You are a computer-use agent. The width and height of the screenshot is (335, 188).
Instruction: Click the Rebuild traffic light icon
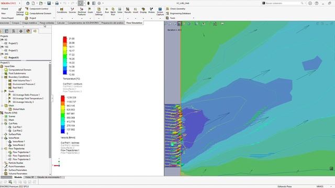[x=88, y=3]
